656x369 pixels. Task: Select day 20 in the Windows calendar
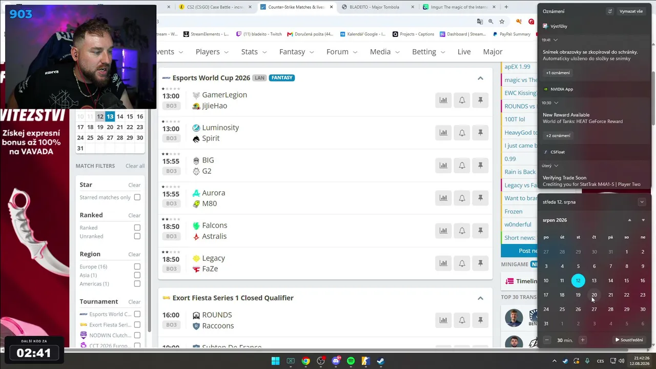[594, 295]
